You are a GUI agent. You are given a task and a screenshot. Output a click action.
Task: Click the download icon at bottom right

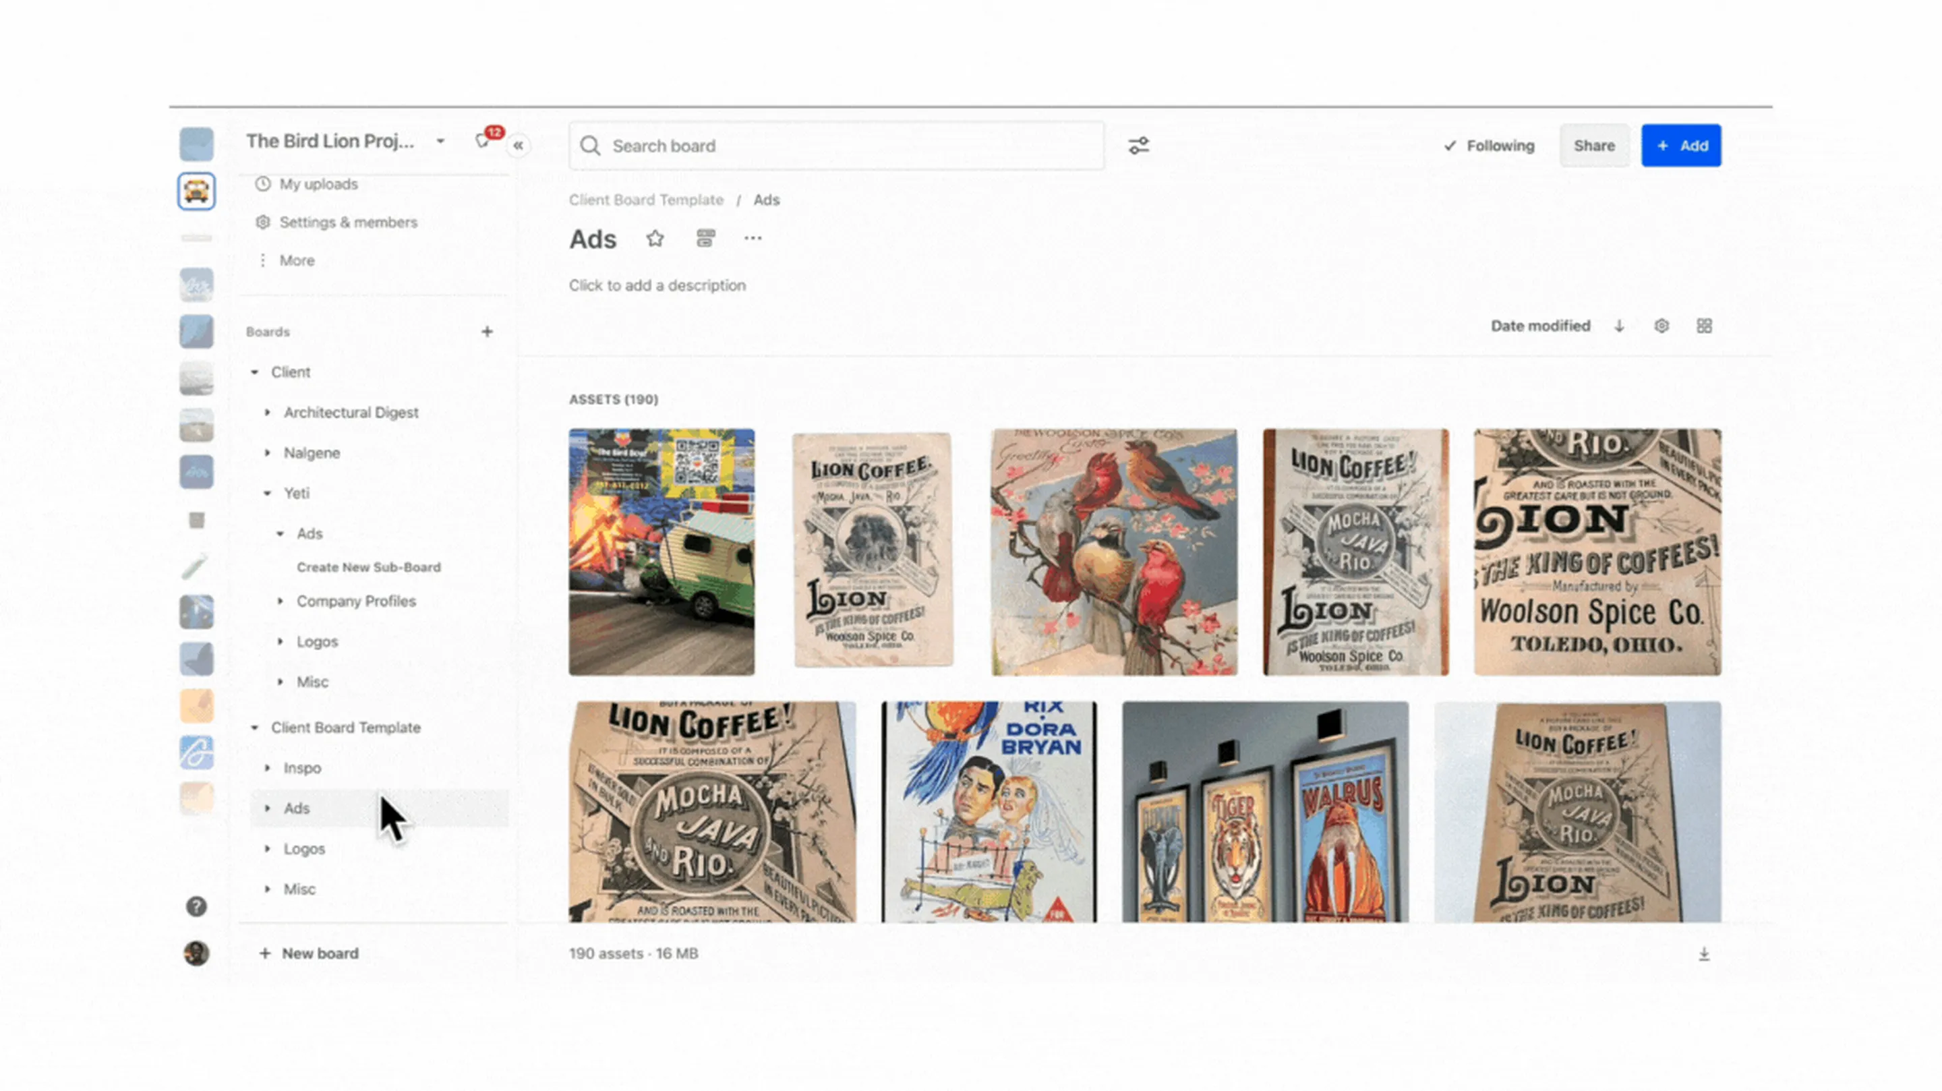pos(1704,955)
